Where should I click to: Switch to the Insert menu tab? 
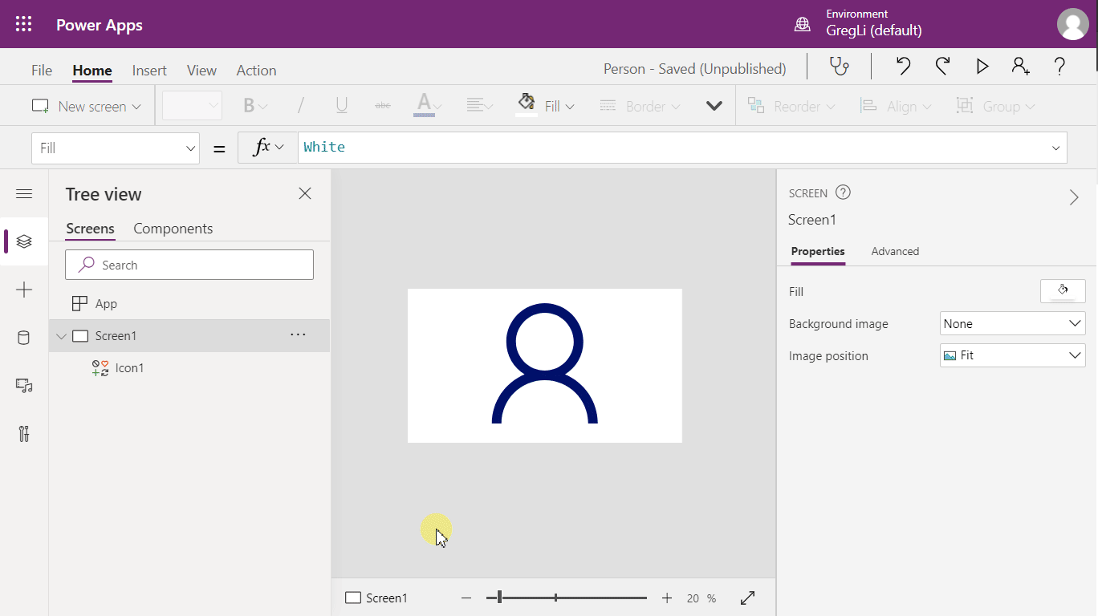(149, 71)
